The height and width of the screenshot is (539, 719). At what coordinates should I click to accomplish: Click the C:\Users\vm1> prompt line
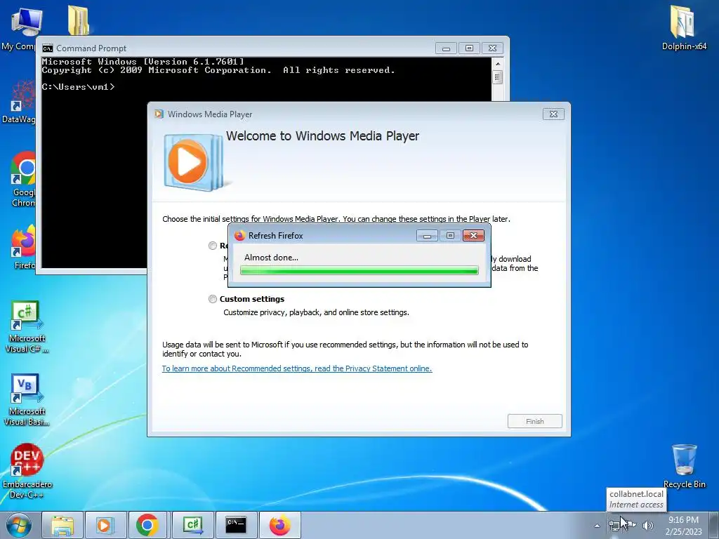click(79, 86)
